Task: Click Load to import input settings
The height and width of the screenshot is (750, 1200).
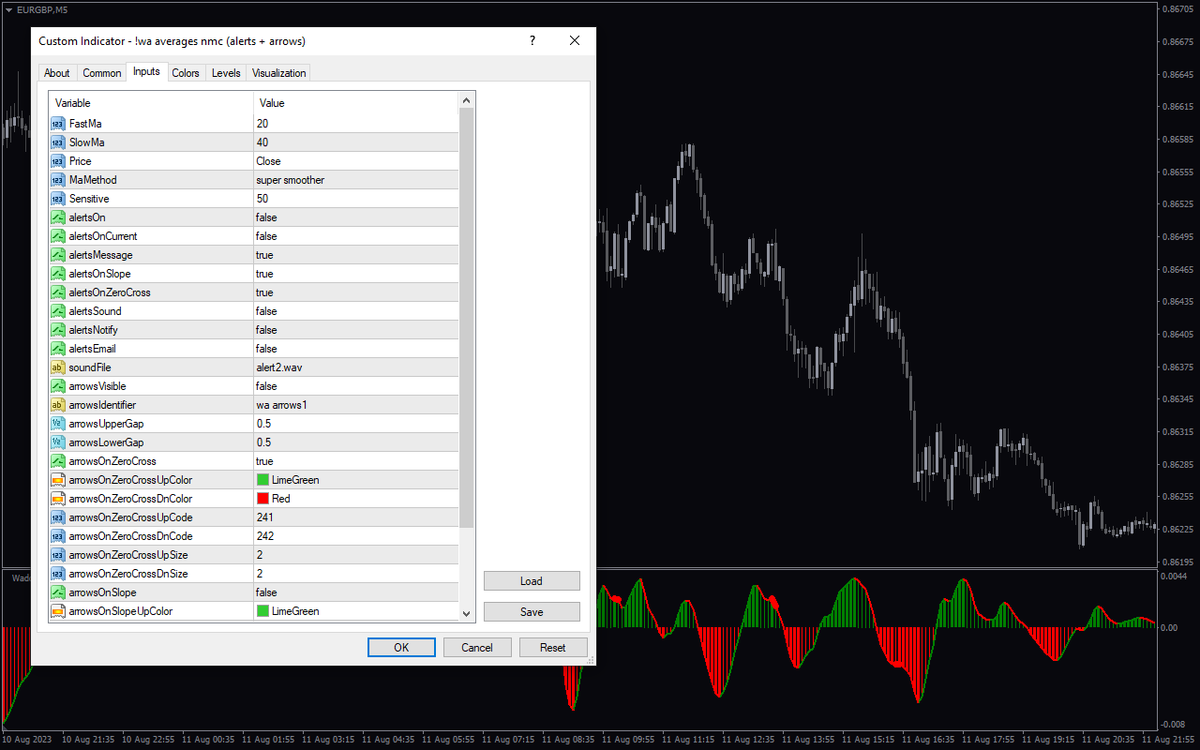Action: click(x=532, y=581)
